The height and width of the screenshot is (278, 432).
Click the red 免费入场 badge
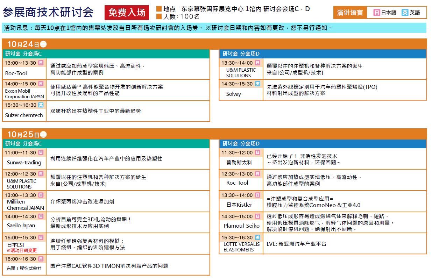coord(127,13)
